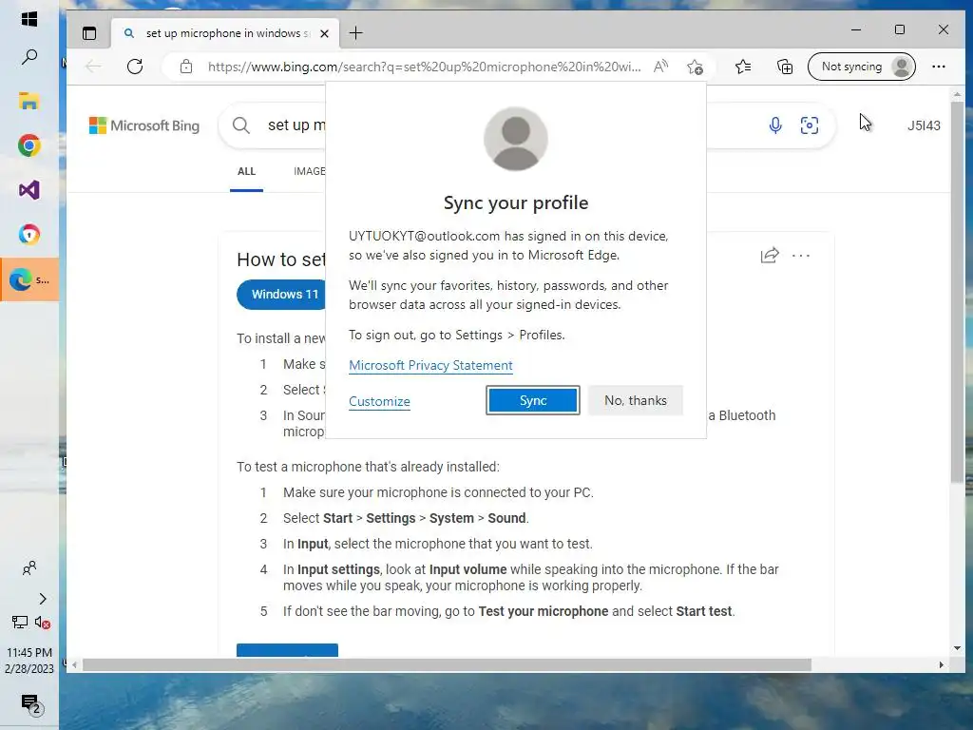Screen dimensions: 973x730
Task: Click the vertical page scrollbar
Action: pyautogui.click(x=957, y=292)
